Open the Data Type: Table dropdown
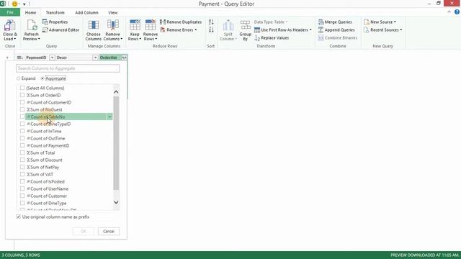Screen dimensions: 461x259 tap(271, 22)
